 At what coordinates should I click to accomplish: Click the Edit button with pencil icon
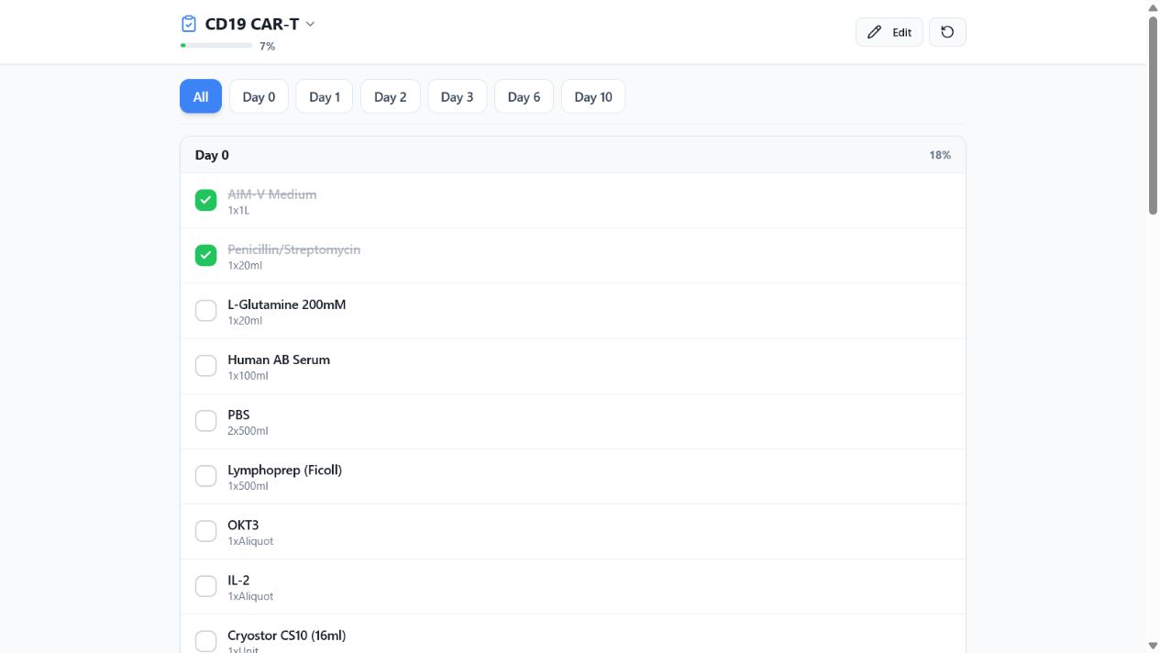pos(889,32)
